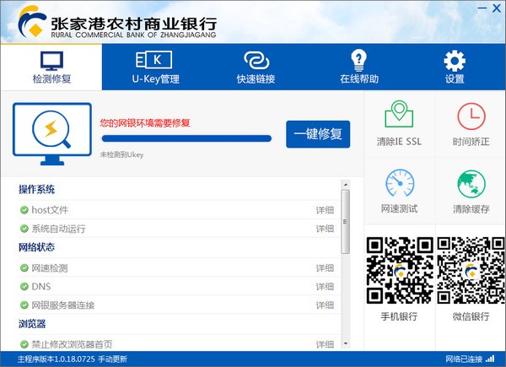The image size is (506, 367).
Task: Click the 微信银行 QR code
Action: 471,270
